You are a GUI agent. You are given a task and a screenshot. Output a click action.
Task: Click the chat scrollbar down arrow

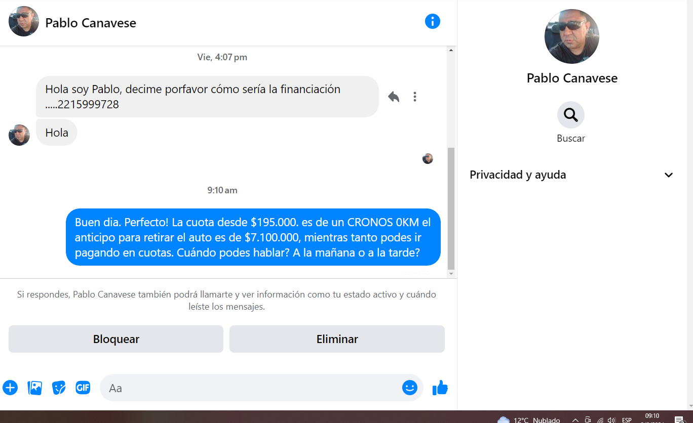[451, 274]
